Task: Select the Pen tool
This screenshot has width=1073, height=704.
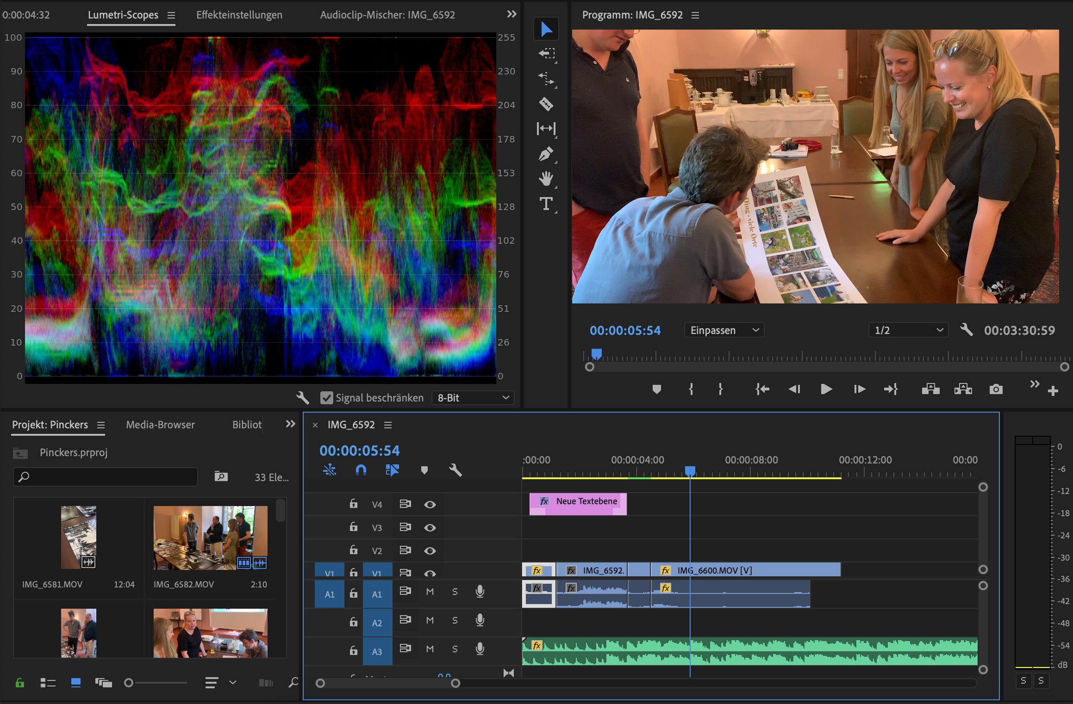Action: coord(546,154)
